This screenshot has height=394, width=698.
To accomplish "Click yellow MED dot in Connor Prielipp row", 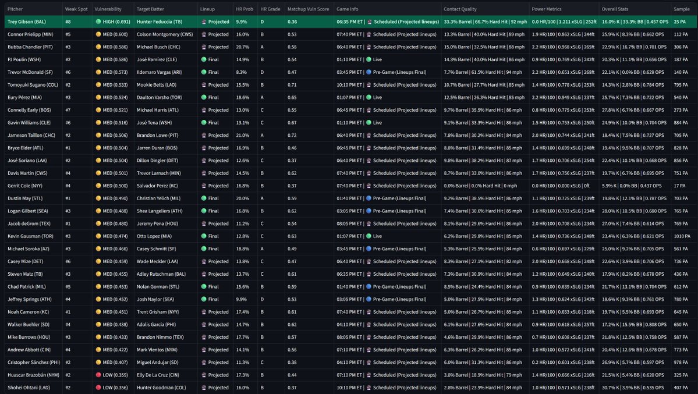I will (98, 34).
